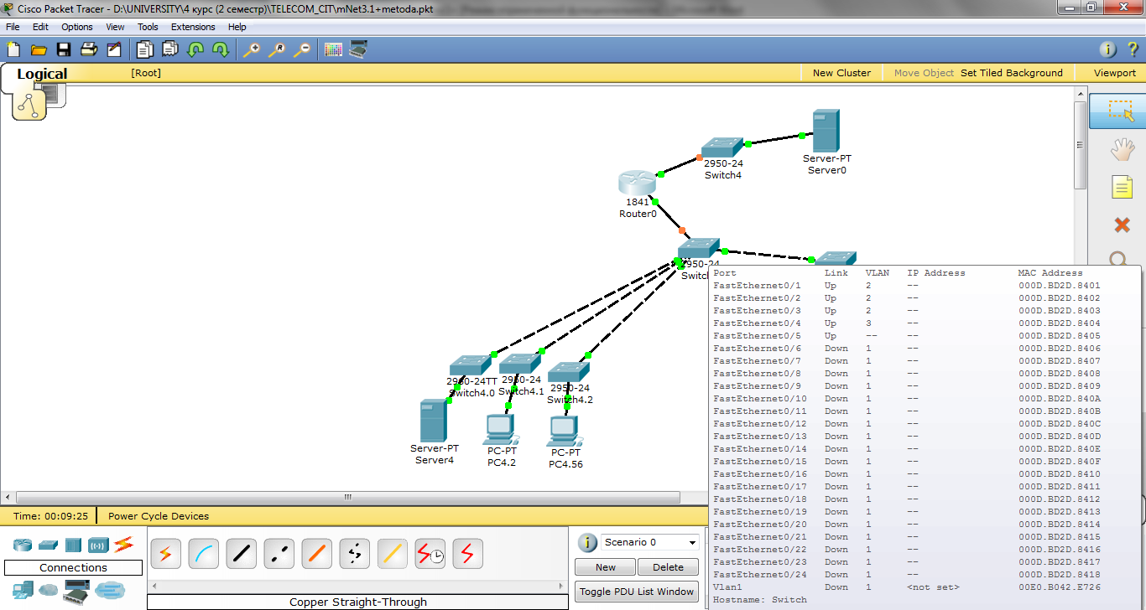Pick Copper Straight-Through cable
1146x610 pixels.
pos(241,553)
